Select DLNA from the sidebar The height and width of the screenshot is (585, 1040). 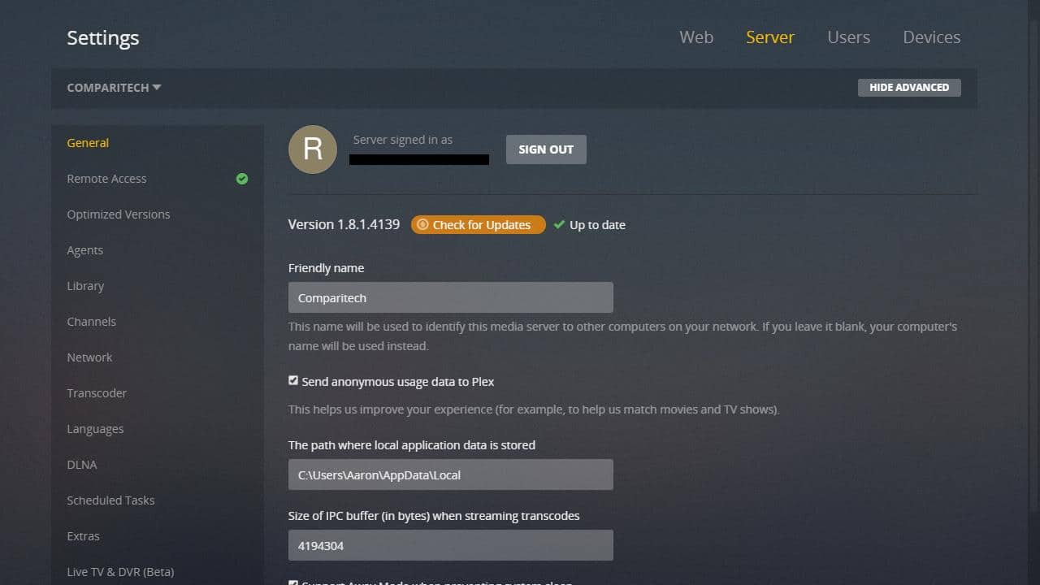tap(81, 464)
